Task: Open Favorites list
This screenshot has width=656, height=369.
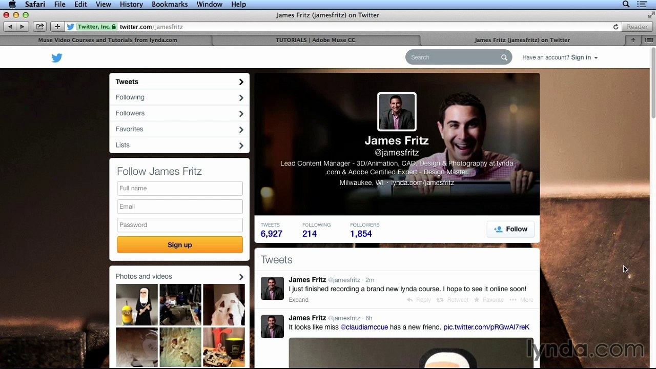Action: coord(179,129)
